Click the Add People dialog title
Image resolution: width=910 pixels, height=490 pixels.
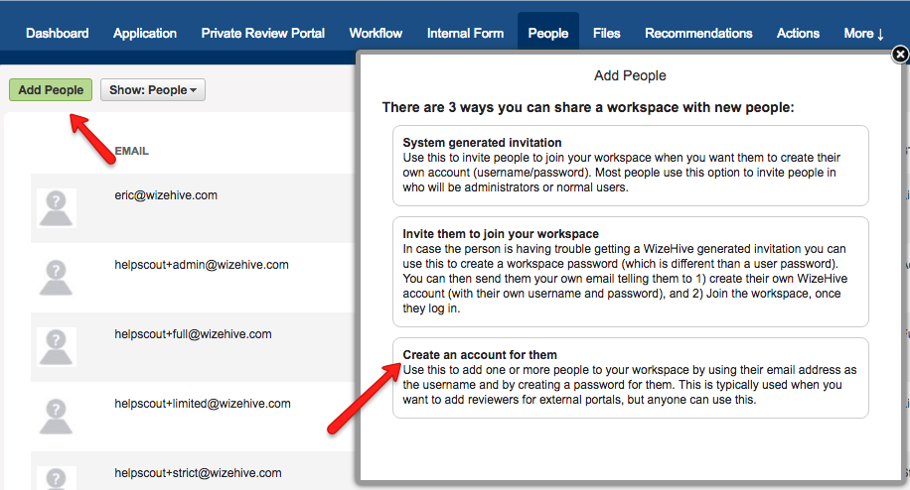(x=630, y=75)
